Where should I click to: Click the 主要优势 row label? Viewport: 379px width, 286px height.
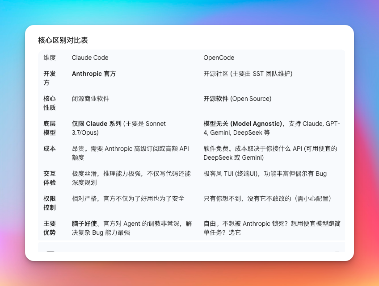click(x=49, y=228)
